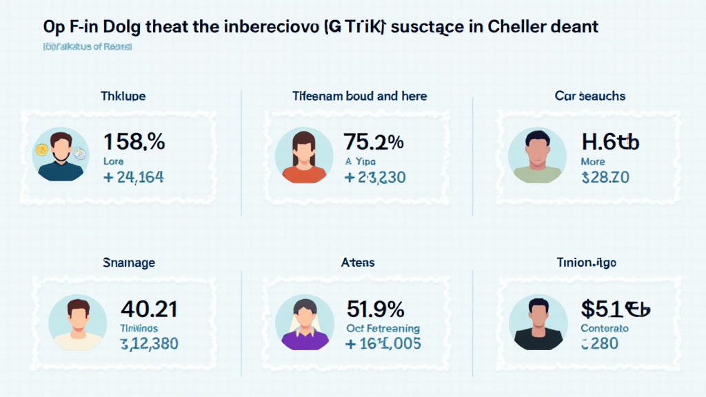Image resolution: width=706 pixels, height=397 pixels.
Task: Click the 75.2% statistic value
Action: [x=373, y=142]
